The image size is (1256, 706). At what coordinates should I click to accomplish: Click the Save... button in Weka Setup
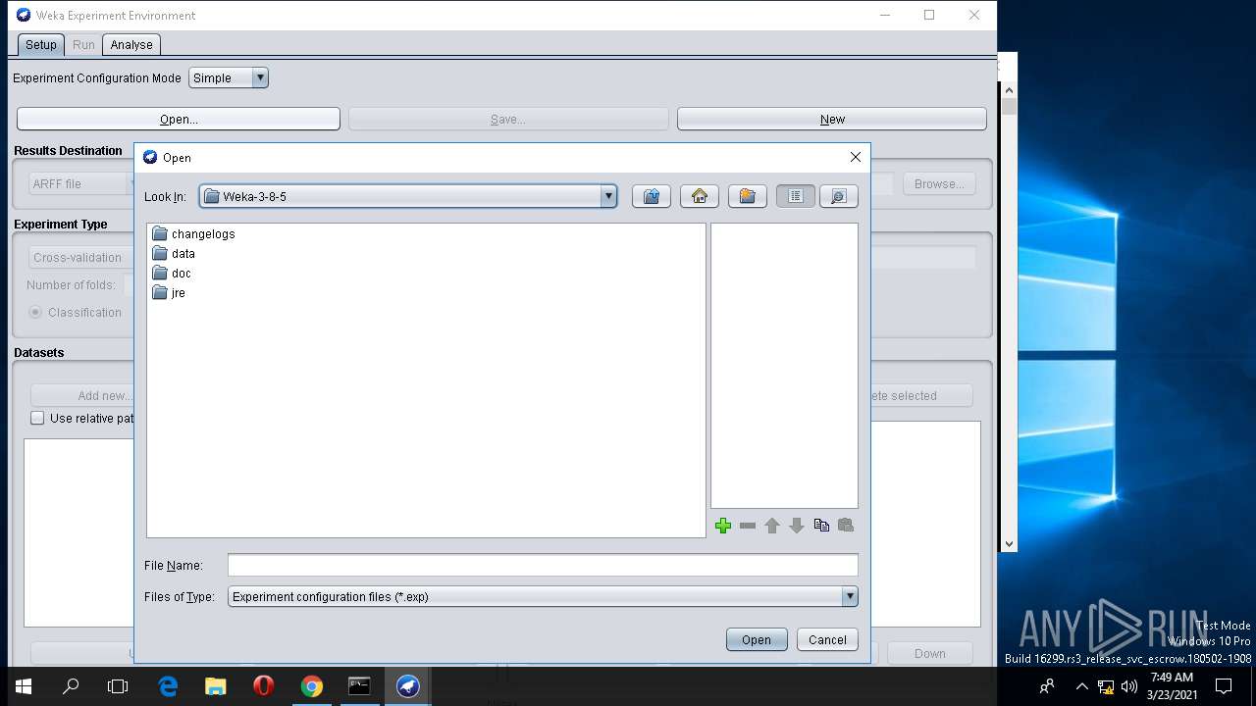[x=508, y=119]
